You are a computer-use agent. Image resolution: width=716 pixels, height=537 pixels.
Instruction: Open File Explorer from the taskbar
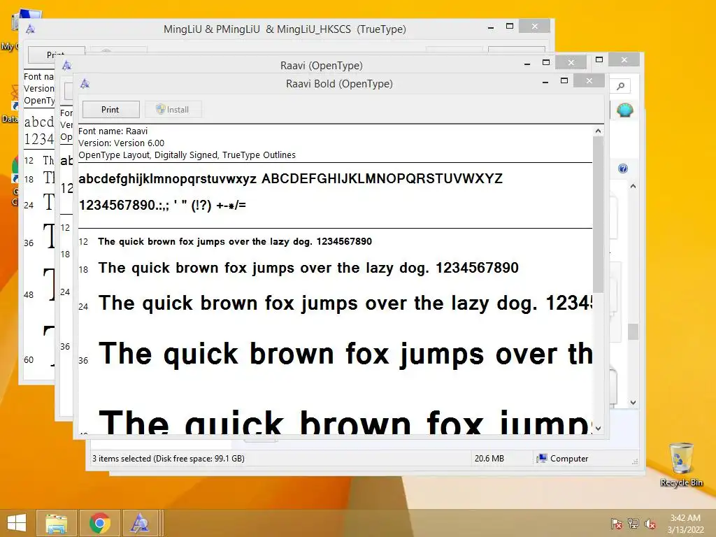click(56, 523)
